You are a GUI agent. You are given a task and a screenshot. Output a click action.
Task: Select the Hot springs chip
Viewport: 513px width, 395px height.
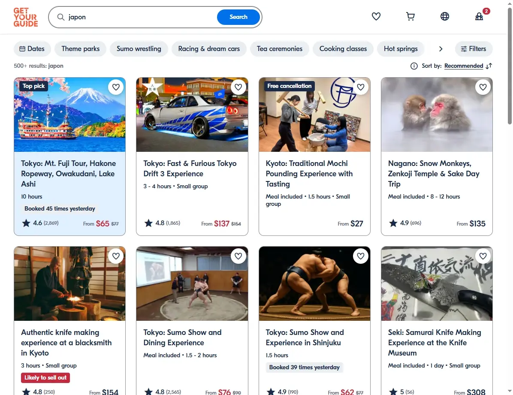point(401,49)
